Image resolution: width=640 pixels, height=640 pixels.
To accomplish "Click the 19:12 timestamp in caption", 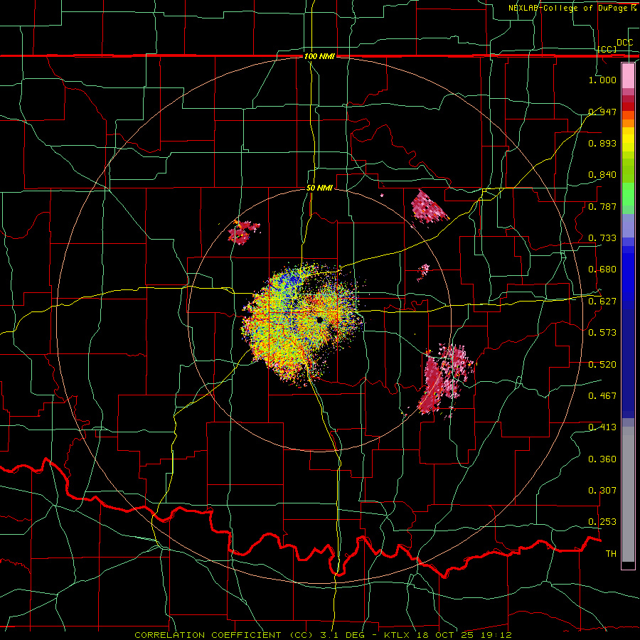I will (497, 635).
